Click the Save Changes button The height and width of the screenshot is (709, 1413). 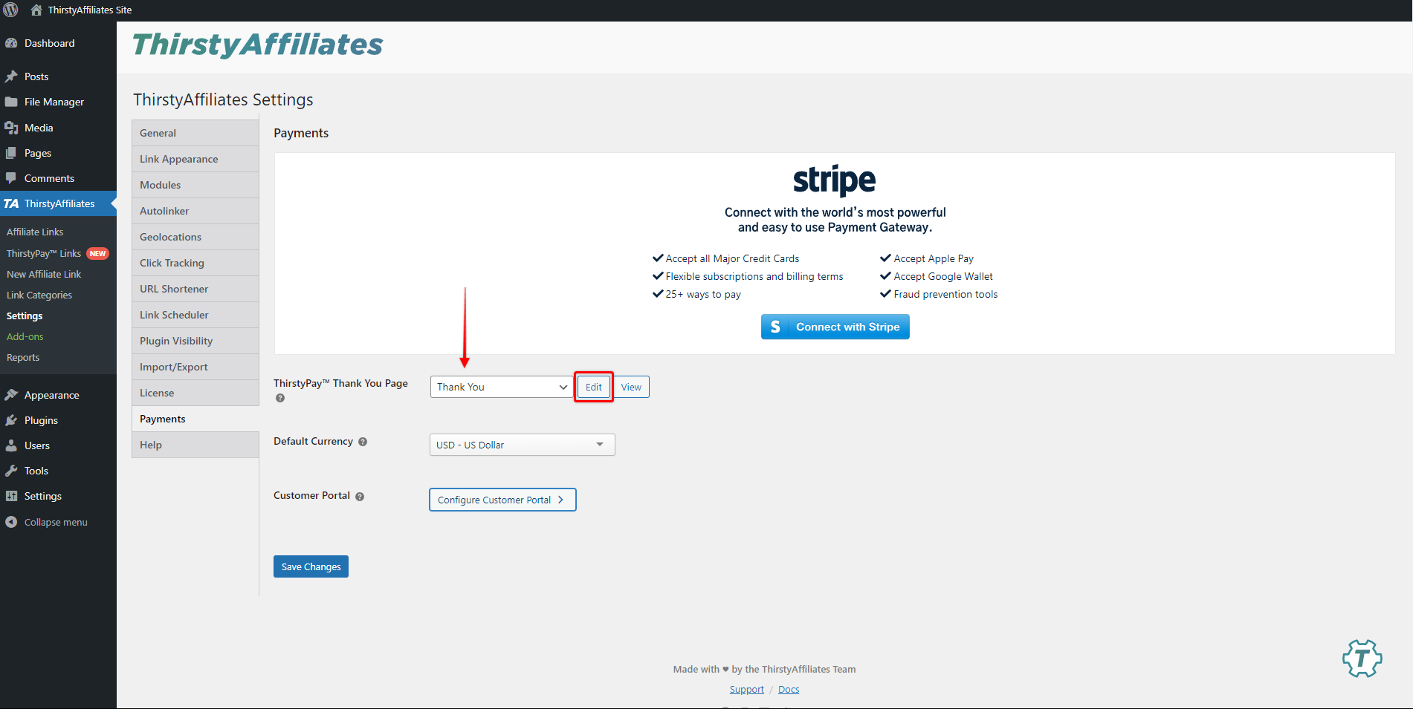(311, 566)
